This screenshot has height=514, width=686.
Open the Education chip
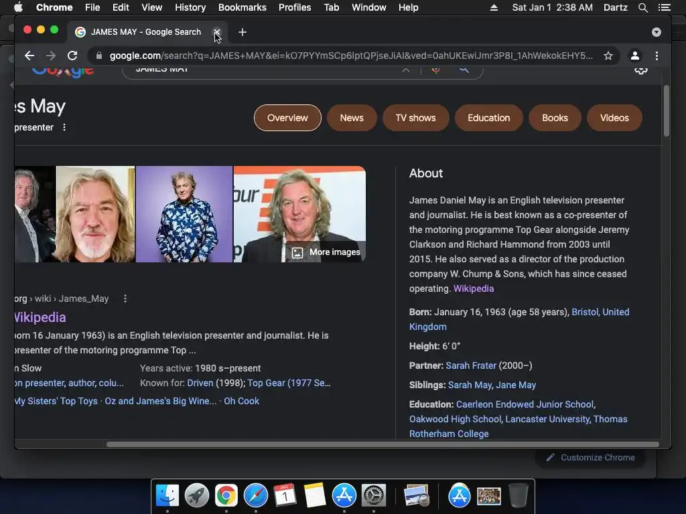488,118
